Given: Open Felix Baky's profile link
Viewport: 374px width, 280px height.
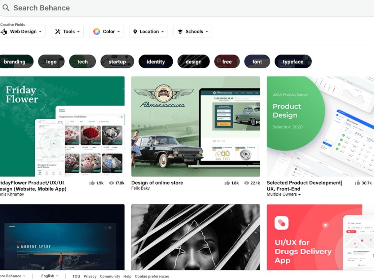Looking at the screenshot, I should click(141, 188).
